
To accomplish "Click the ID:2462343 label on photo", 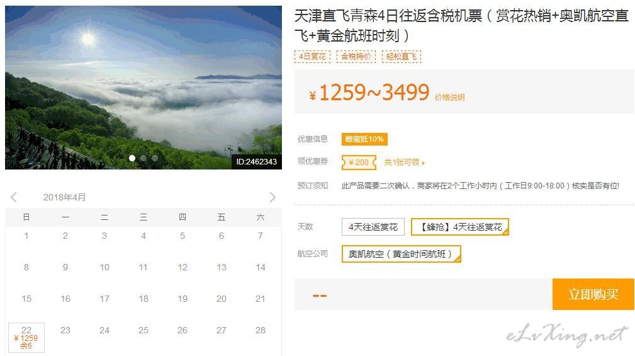I will pos(256,162).
